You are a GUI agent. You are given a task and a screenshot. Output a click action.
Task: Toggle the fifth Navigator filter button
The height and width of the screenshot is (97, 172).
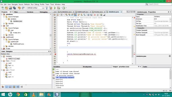[18, 87]
